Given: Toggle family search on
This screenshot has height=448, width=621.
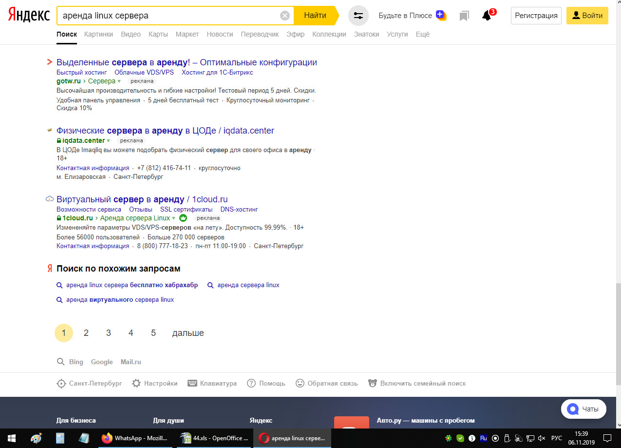Looking at the screenshot, I should [417, 383].
